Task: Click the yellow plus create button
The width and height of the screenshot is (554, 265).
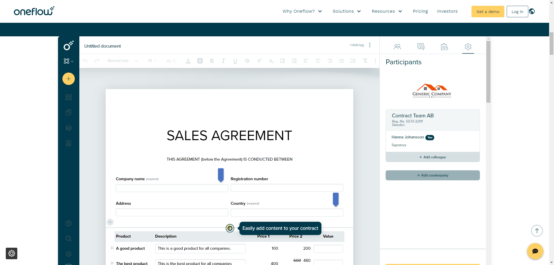Action: tap(68, 79)
